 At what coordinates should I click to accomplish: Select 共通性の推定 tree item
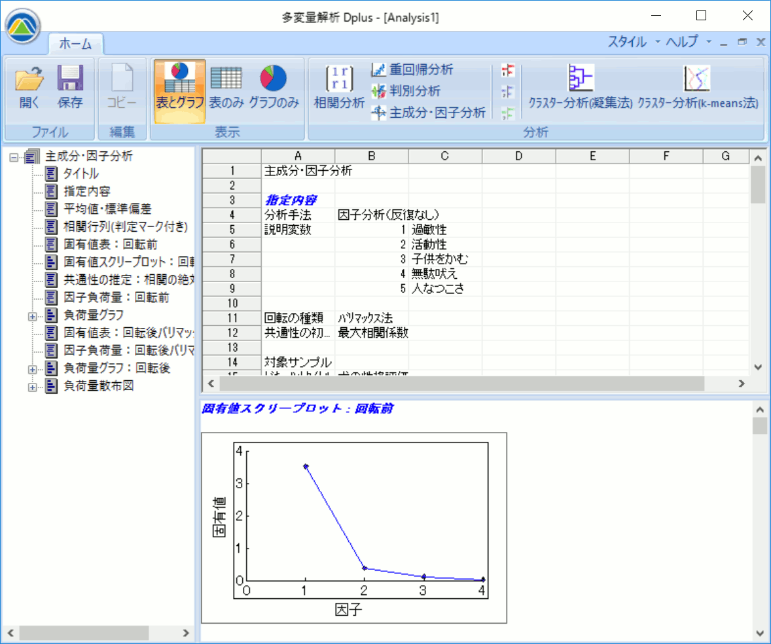[x=129, y=279]
